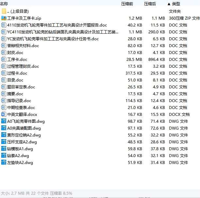Viewport: 200px width, 198px height.
Task: Click the DWG icon beside 压杆支座A2.dwg
Action: point(4,142)
